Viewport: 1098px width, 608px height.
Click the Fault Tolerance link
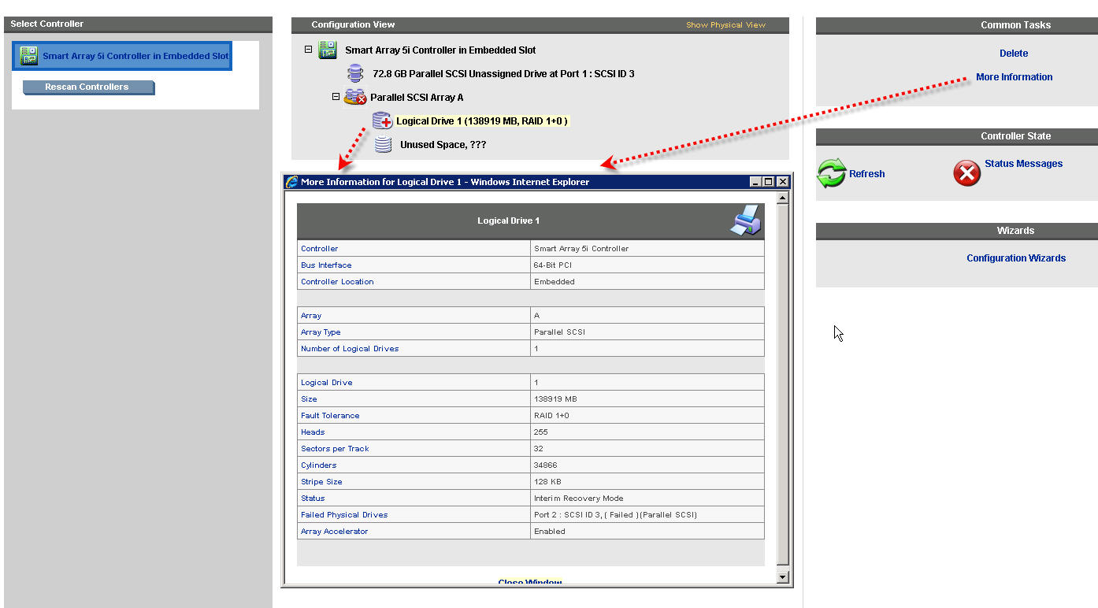[330, 416]
